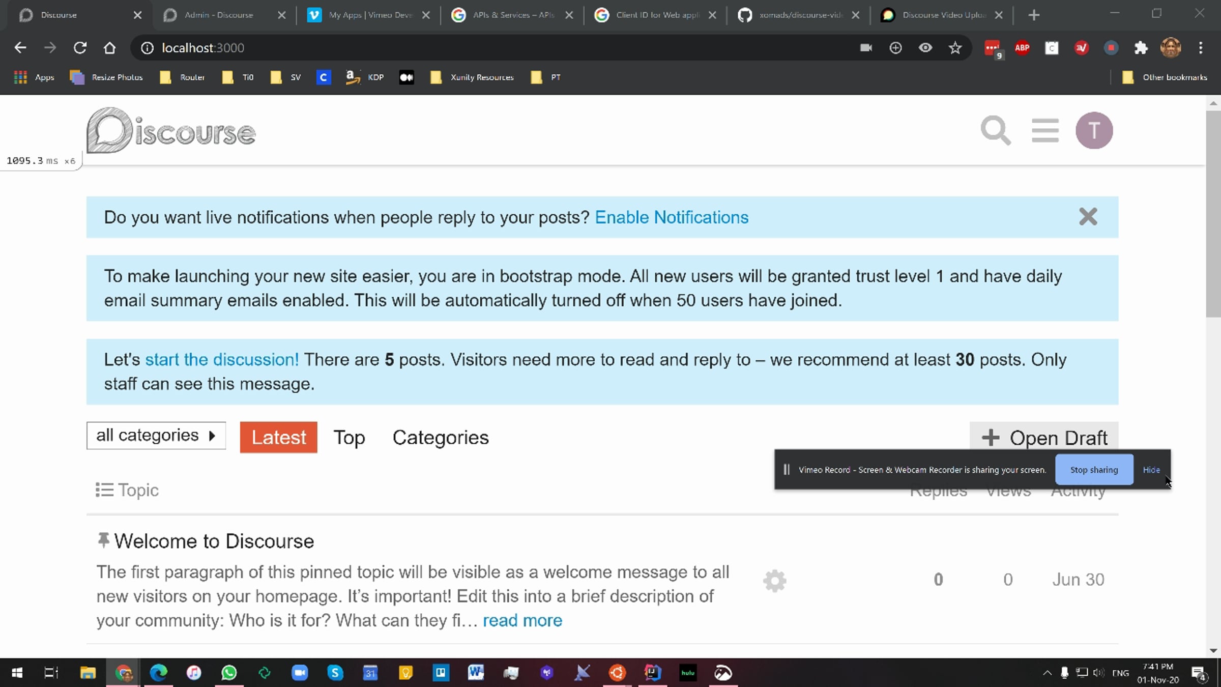The height and width of the screenshot is (687, 1221).
Task: Open the Windows notification center
Action: coord(1200,674)
